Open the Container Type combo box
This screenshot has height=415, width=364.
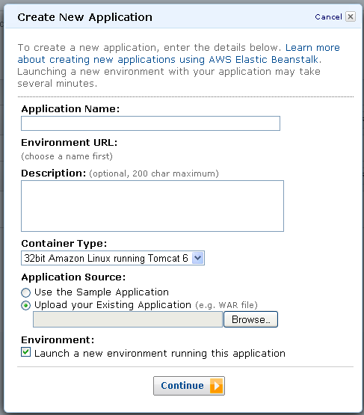(x=113, y=258)
